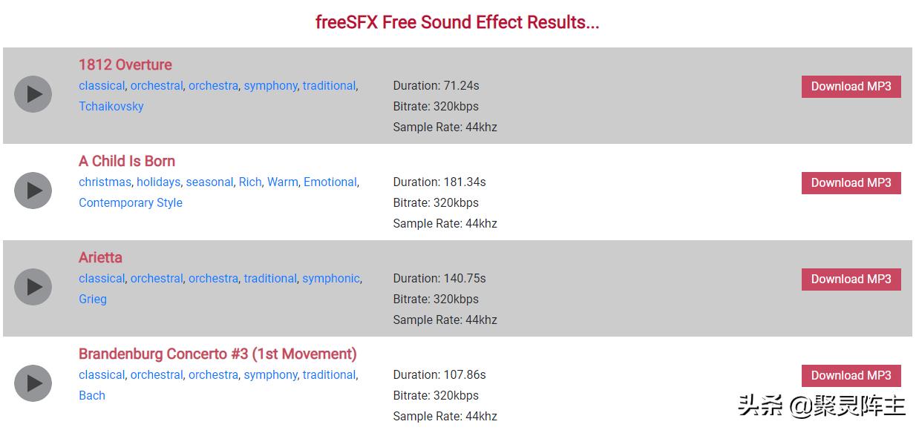Open the Arietta title link

coord(100,257)
